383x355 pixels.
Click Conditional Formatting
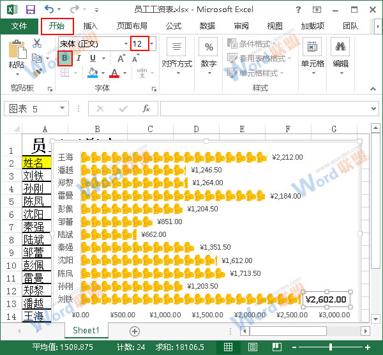pyautogui.click(x=252, y=43)
